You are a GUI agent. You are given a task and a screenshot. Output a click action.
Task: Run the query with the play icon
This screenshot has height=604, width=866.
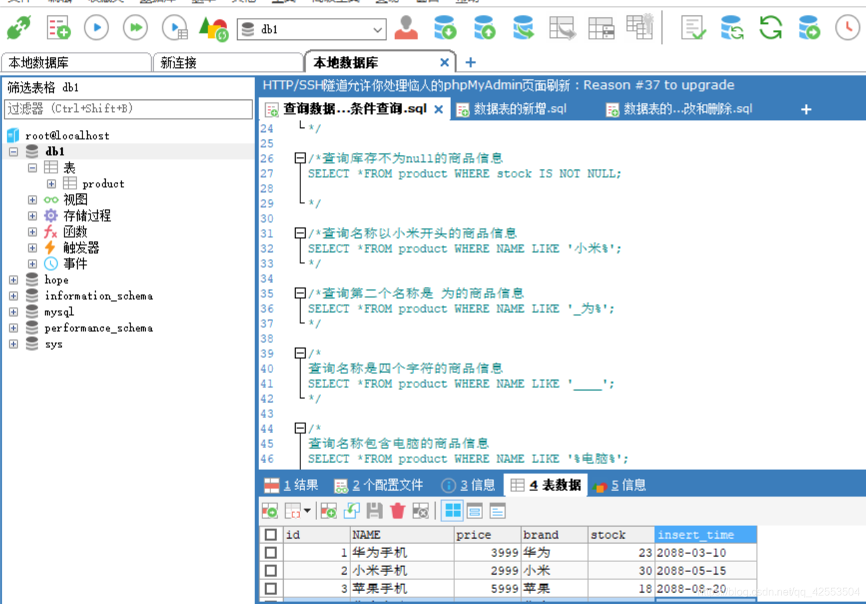[x=95, y=28]
